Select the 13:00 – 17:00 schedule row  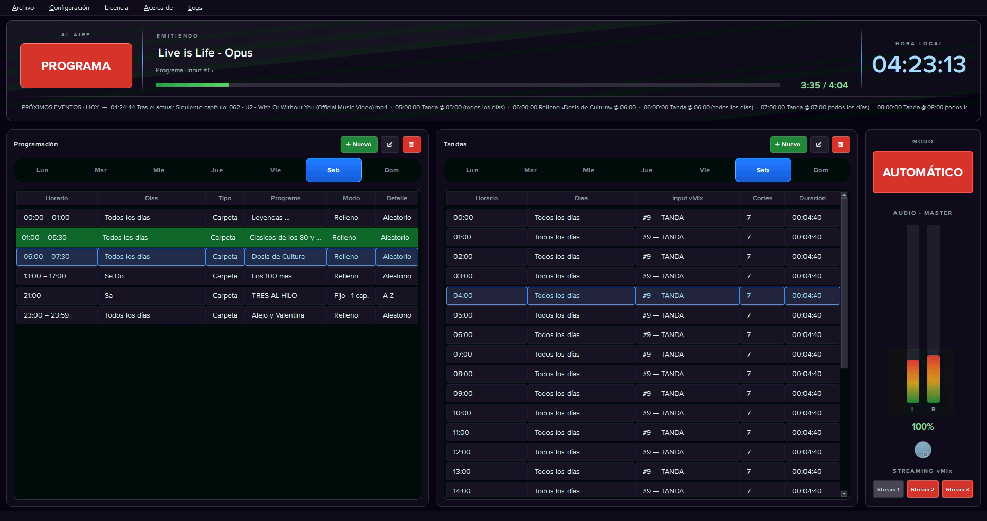click(x=217, y=276)
